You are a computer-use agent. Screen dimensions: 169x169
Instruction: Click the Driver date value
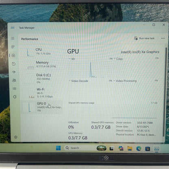coord(143,127)
